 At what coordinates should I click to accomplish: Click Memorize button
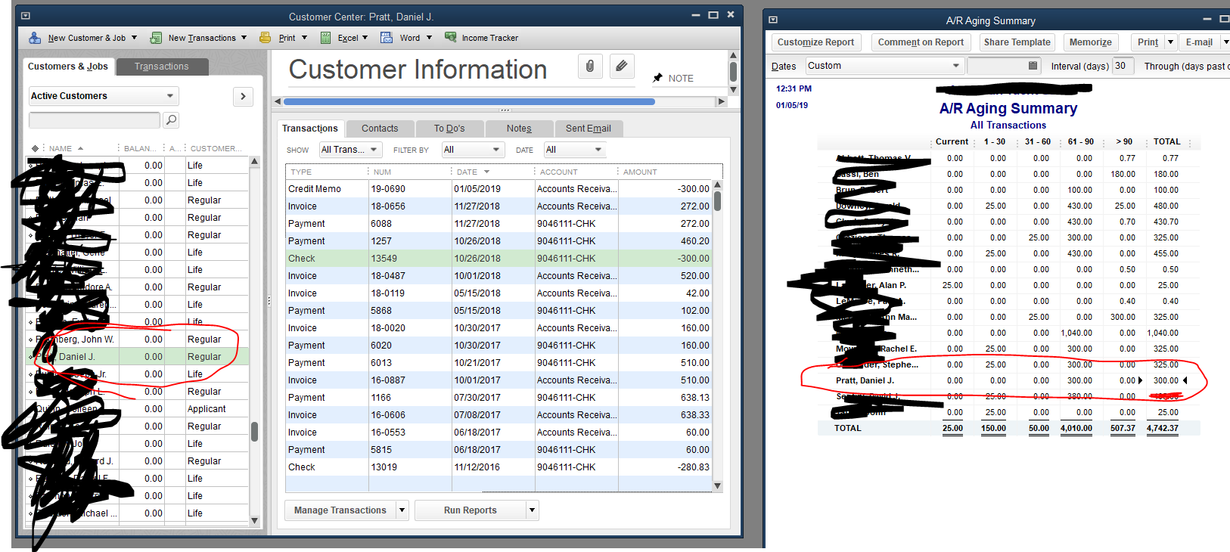pos(1090,42)
